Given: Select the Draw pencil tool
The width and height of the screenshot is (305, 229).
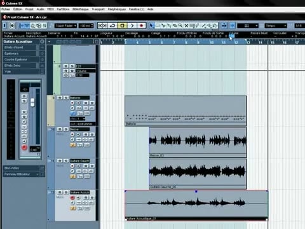Looking at the screenshot, I should (x=198, y=25).
